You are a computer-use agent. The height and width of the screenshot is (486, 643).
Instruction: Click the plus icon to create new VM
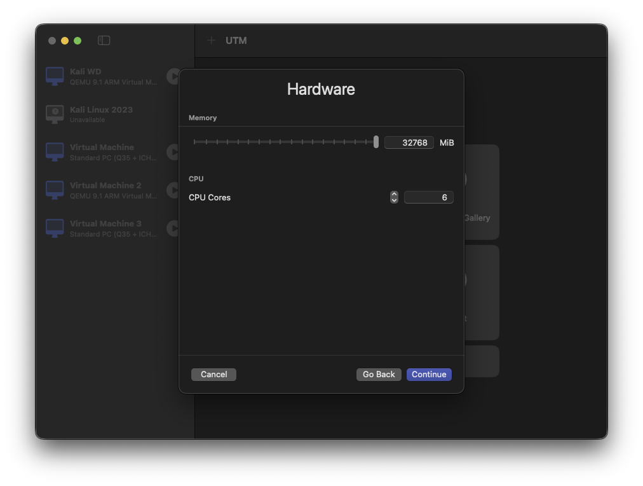click(212, 41)
